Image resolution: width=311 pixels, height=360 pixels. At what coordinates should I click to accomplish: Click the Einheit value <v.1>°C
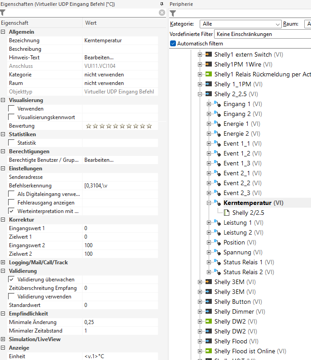click(94, 356)
